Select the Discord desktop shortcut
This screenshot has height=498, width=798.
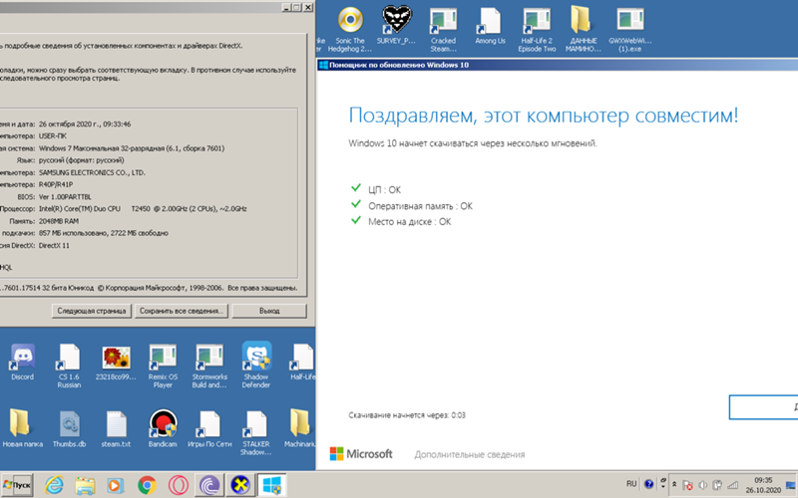[22, 362]
